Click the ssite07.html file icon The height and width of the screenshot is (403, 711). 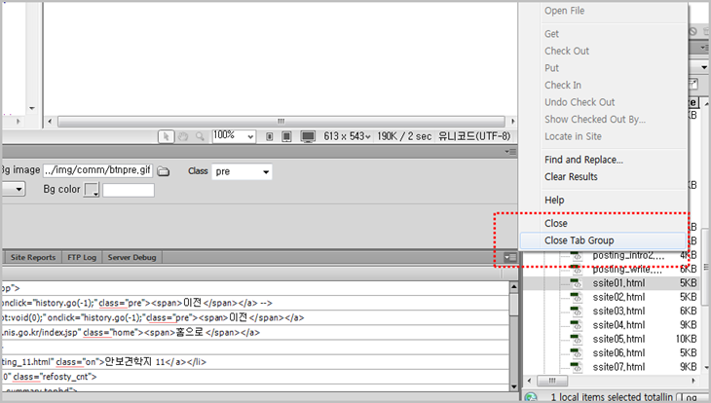tap(577, 367)
